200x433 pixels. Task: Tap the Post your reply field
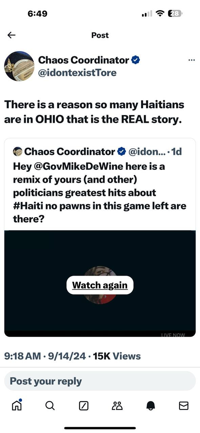point(100,381)
